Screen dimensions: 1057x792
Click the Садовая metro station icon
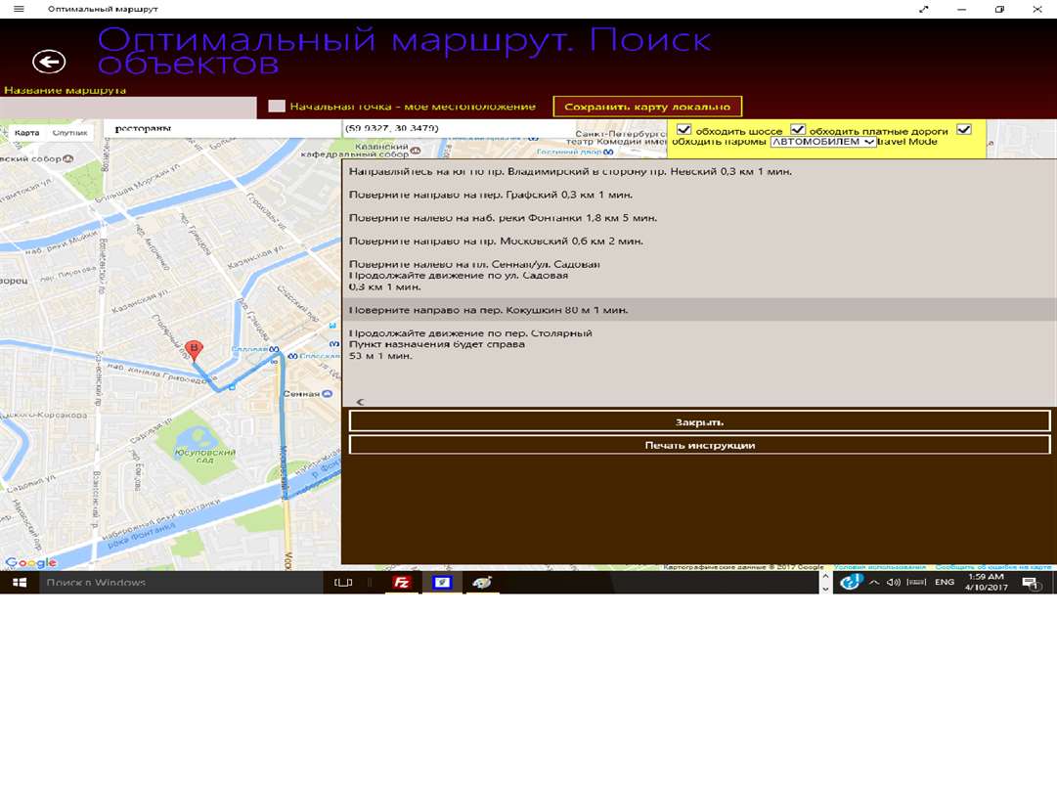click(274, 349)
